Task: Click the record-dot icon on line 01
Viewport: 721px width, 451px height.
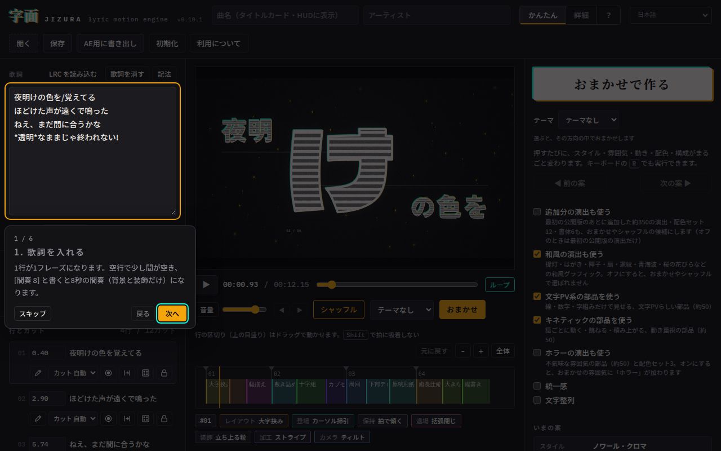Action: (109, 373)
